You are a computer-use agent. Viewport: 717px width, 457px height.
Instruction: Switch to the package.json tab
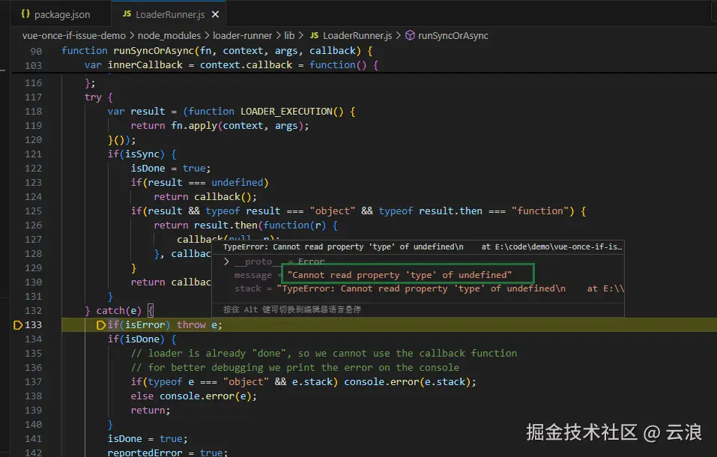coord(61,14)
